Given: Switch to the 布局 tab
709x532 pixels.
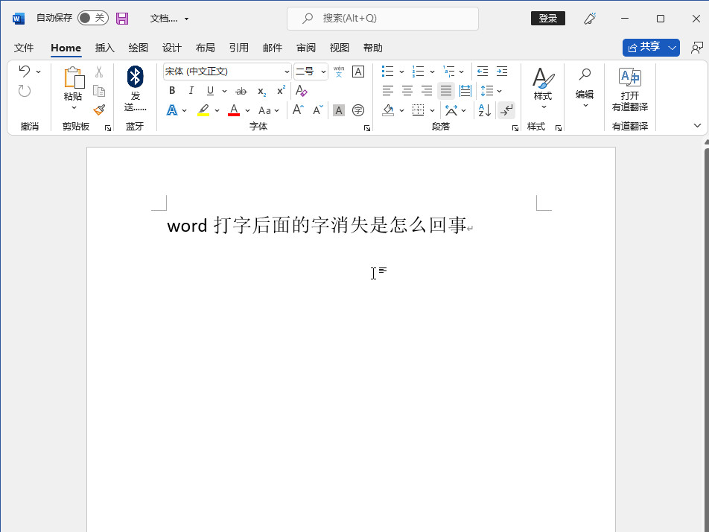Looking at the screenshot, I should tap(206, 48).
